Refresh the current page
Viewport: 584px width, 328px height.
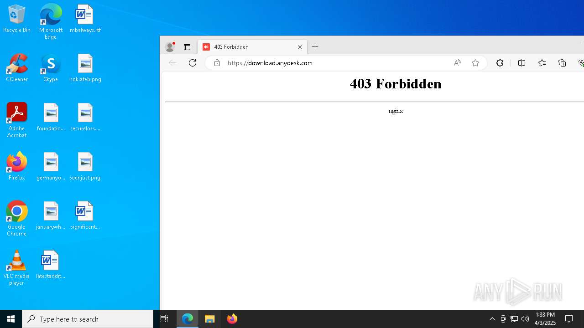193,63
